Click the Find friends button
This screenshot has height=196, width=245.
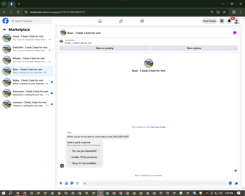point(210,21)
